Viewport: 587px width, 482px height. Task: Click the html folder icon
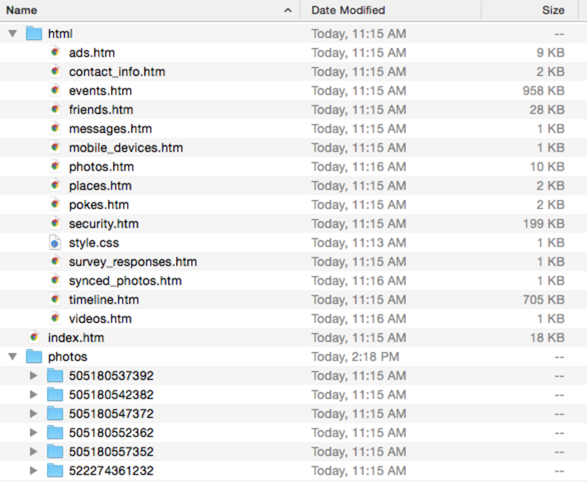(35, 33)
